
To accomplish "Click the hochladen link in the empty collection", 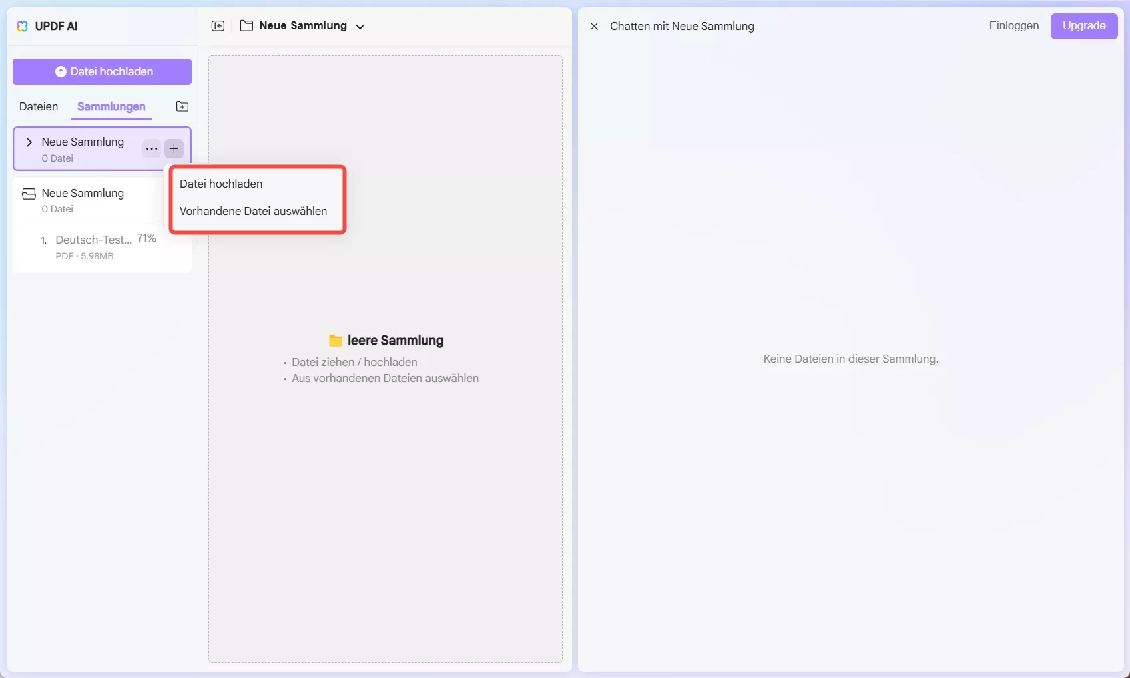I will coord(390,362).
